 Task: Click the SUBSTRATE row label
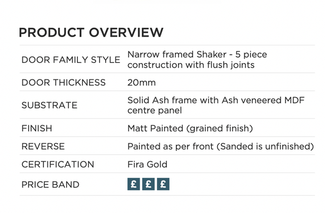click(50, 105)
